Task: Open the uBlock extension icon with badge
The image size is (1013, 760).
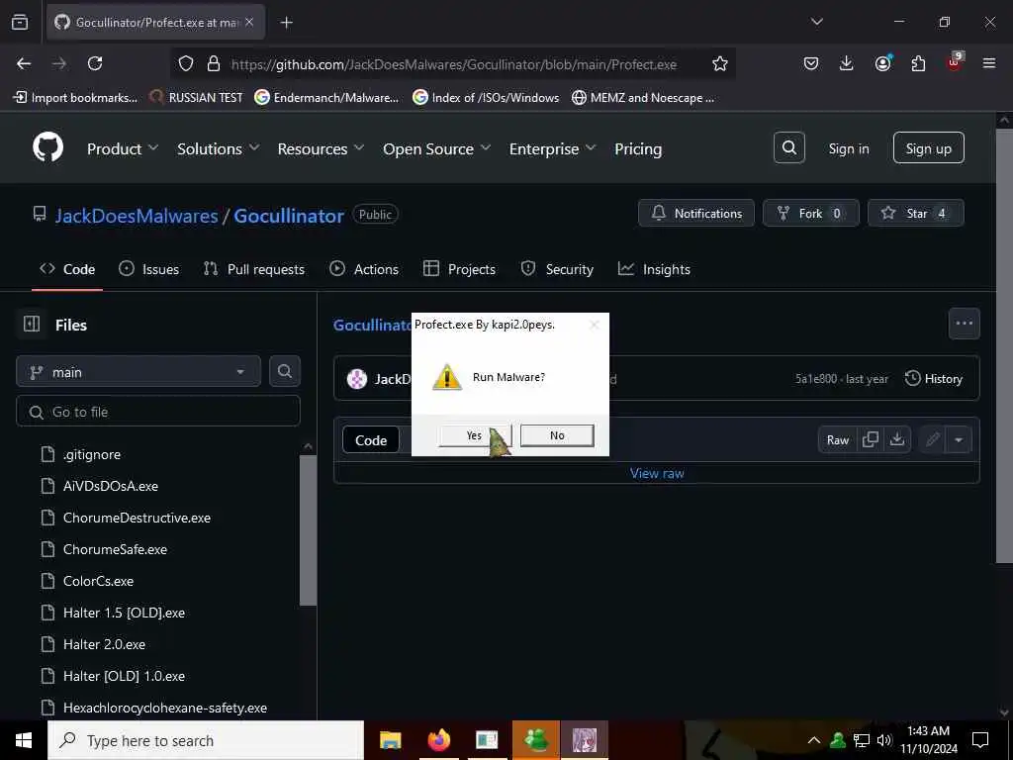Action: click(955, 62)
